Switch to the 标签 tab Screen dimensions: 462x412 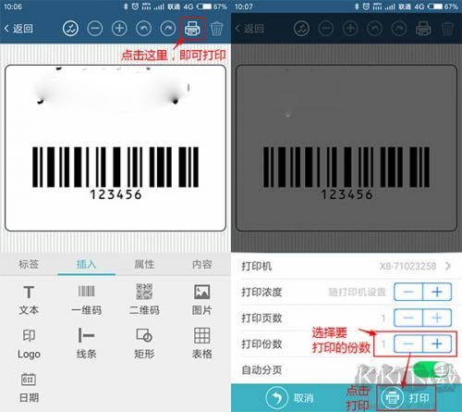[29, 264]
